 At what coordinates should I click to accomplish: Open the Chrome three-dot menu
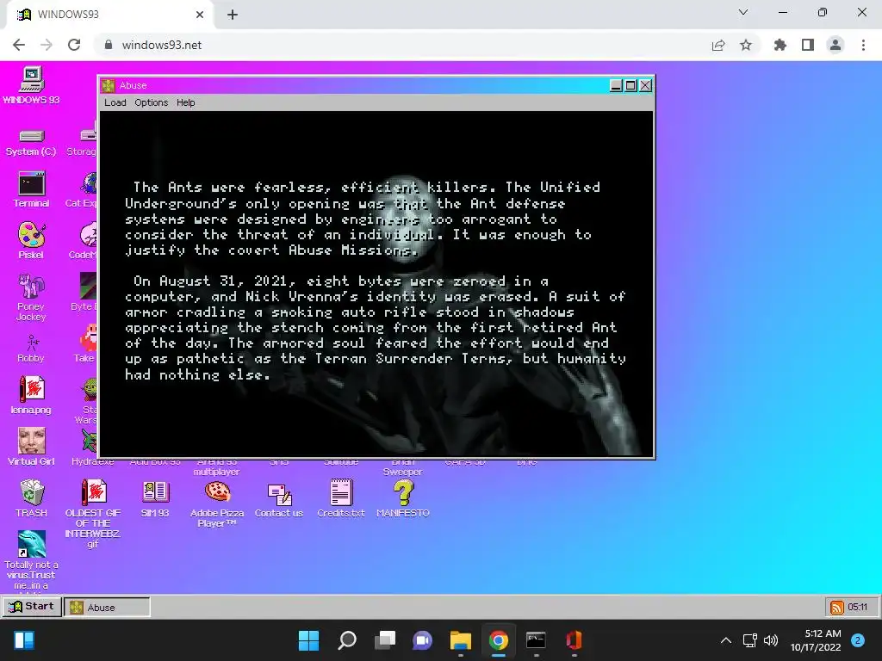click(863, 45)
